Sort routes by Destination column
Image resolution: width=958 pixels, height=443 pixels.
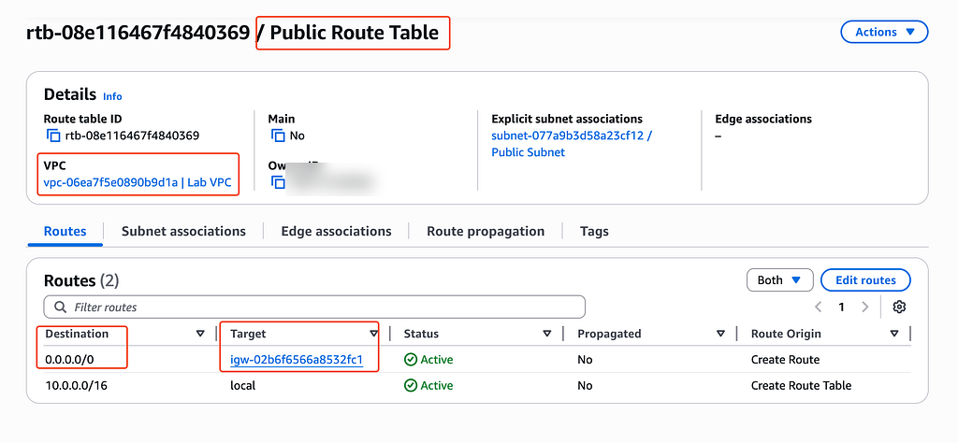click(x=200, y=334)
